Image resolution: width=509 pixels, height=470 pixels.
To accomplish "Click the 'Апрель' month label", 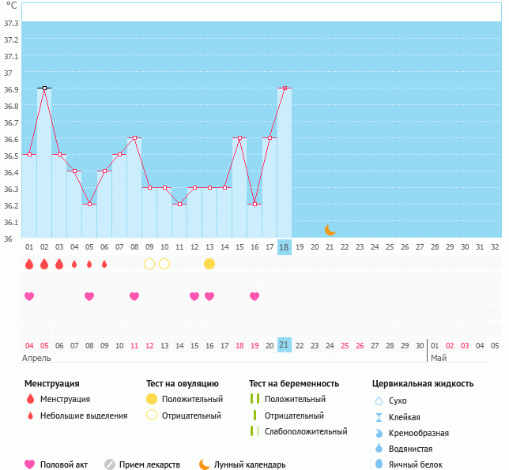I will tap(37, 358).
